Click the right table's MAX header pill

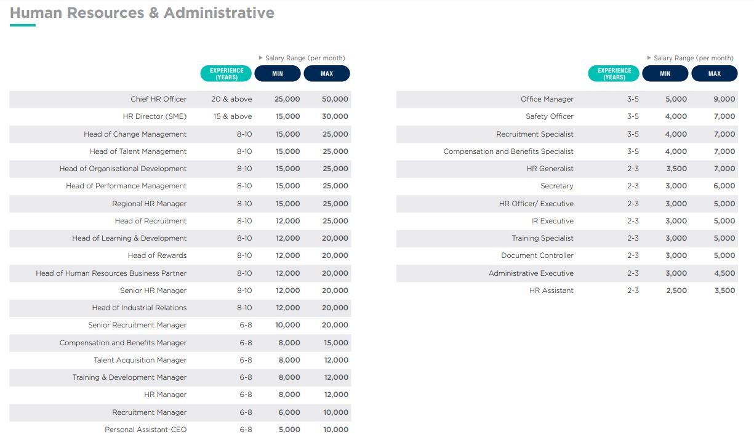pyautogui.click(x=715, y=74)
